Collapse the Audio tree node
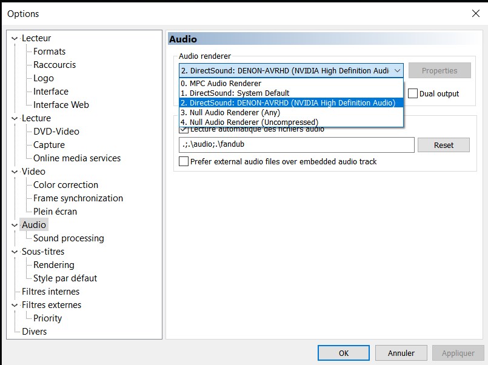 tap(15, 225)
